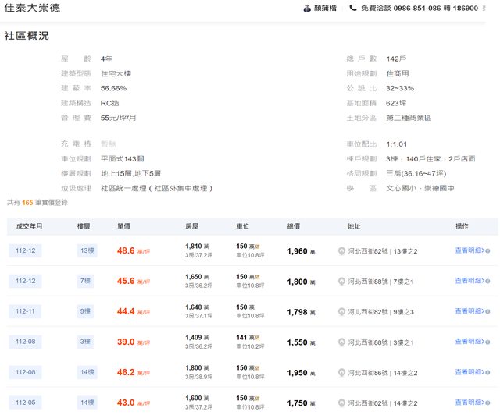Click the agent avatar icon beside 顏蒲楷
500x415 pixels.
point(307,9)
